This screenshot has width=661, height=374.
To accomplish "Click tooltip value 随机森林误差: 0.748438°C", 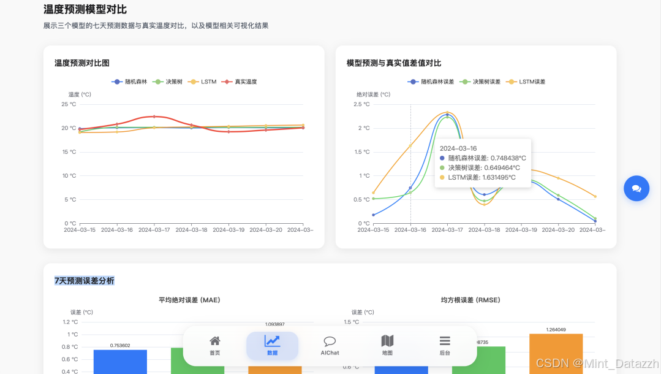I will 483,158.
